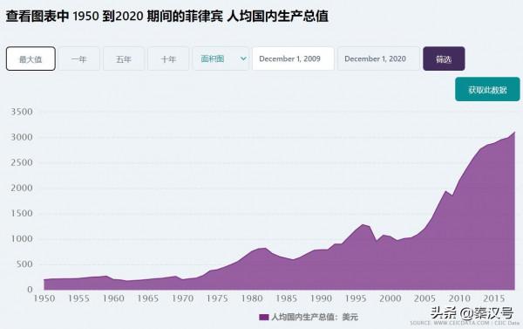
Task: Select the 头条 @秦汉号 watermark
Action: click(x=472, y=313)
